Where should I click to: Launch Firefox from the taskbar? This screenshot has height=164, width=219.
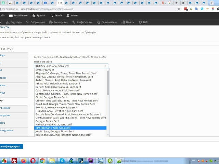tap(23, 160)
